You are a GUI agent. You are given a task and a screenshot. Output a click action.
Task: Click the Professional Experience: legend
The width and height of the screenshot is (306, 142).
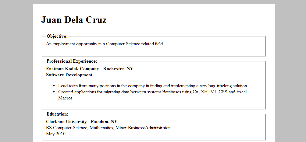coord(72,61)
